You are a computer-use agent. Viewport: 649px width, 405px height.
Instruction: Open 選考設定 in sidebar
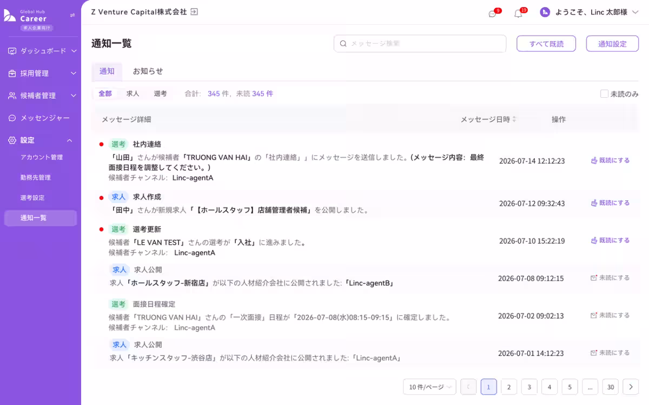[x=32, y=198]
